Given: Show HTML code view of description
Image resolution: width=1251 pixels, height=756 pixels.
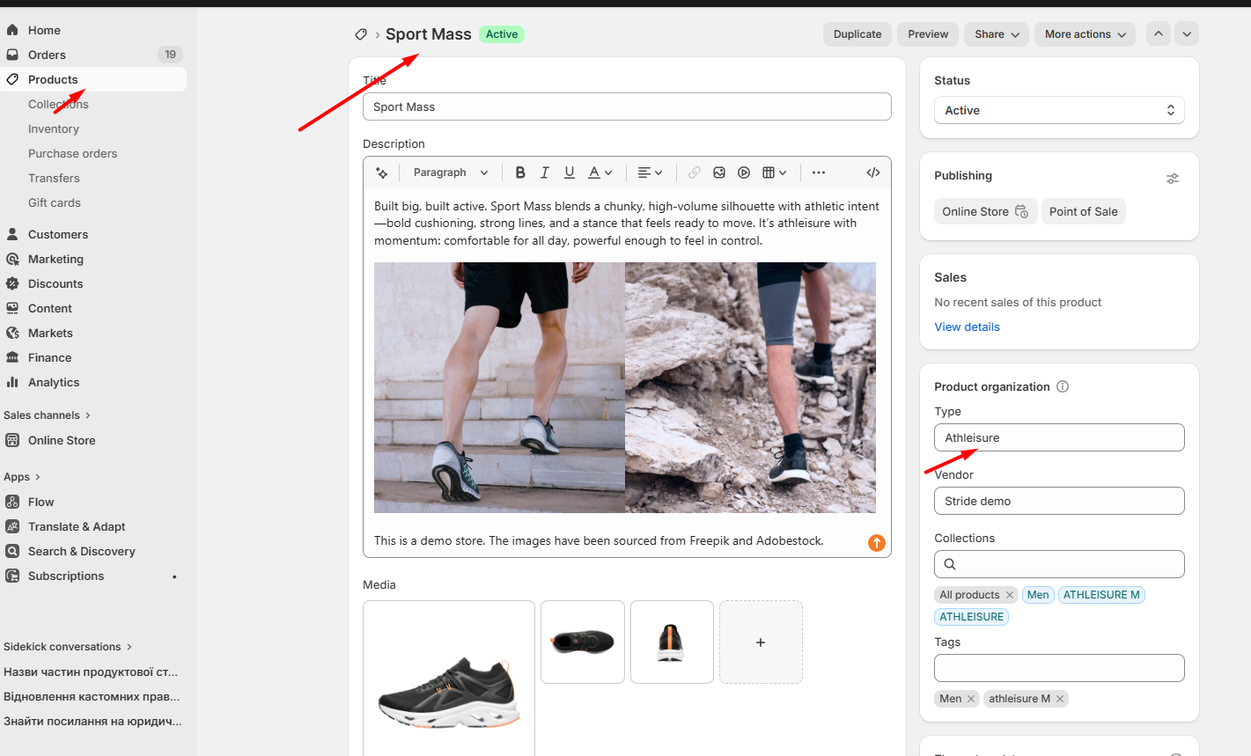Looking at the screenshot, I should pos(873,172).
